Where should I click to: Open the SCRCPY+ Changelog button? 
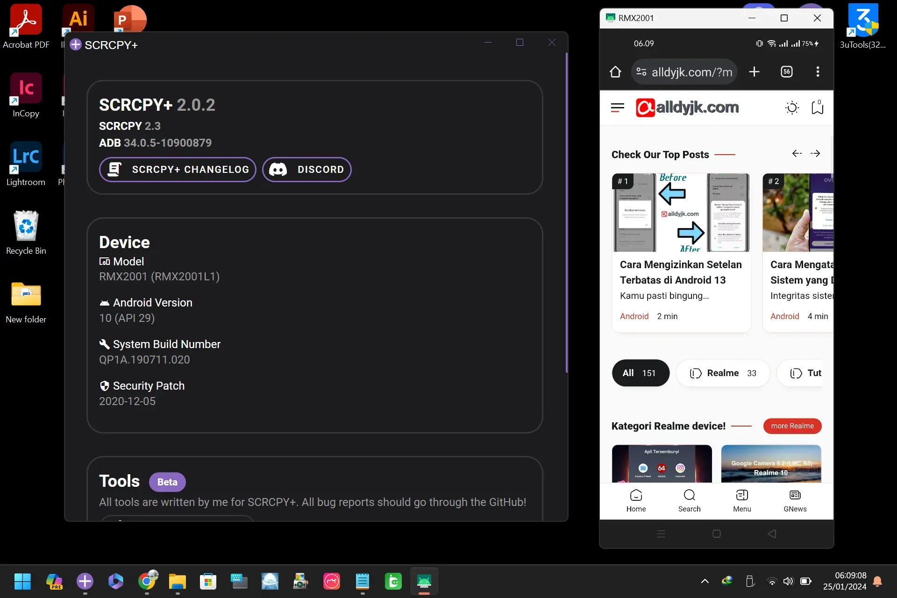178,170
